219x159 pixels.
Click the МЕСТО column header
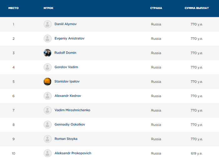(x=13, y=8)
